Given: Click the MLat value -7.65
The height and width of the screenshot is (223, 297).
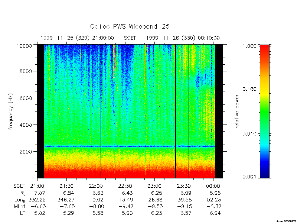Looking at the screenshot, I should tap(67, 206).
